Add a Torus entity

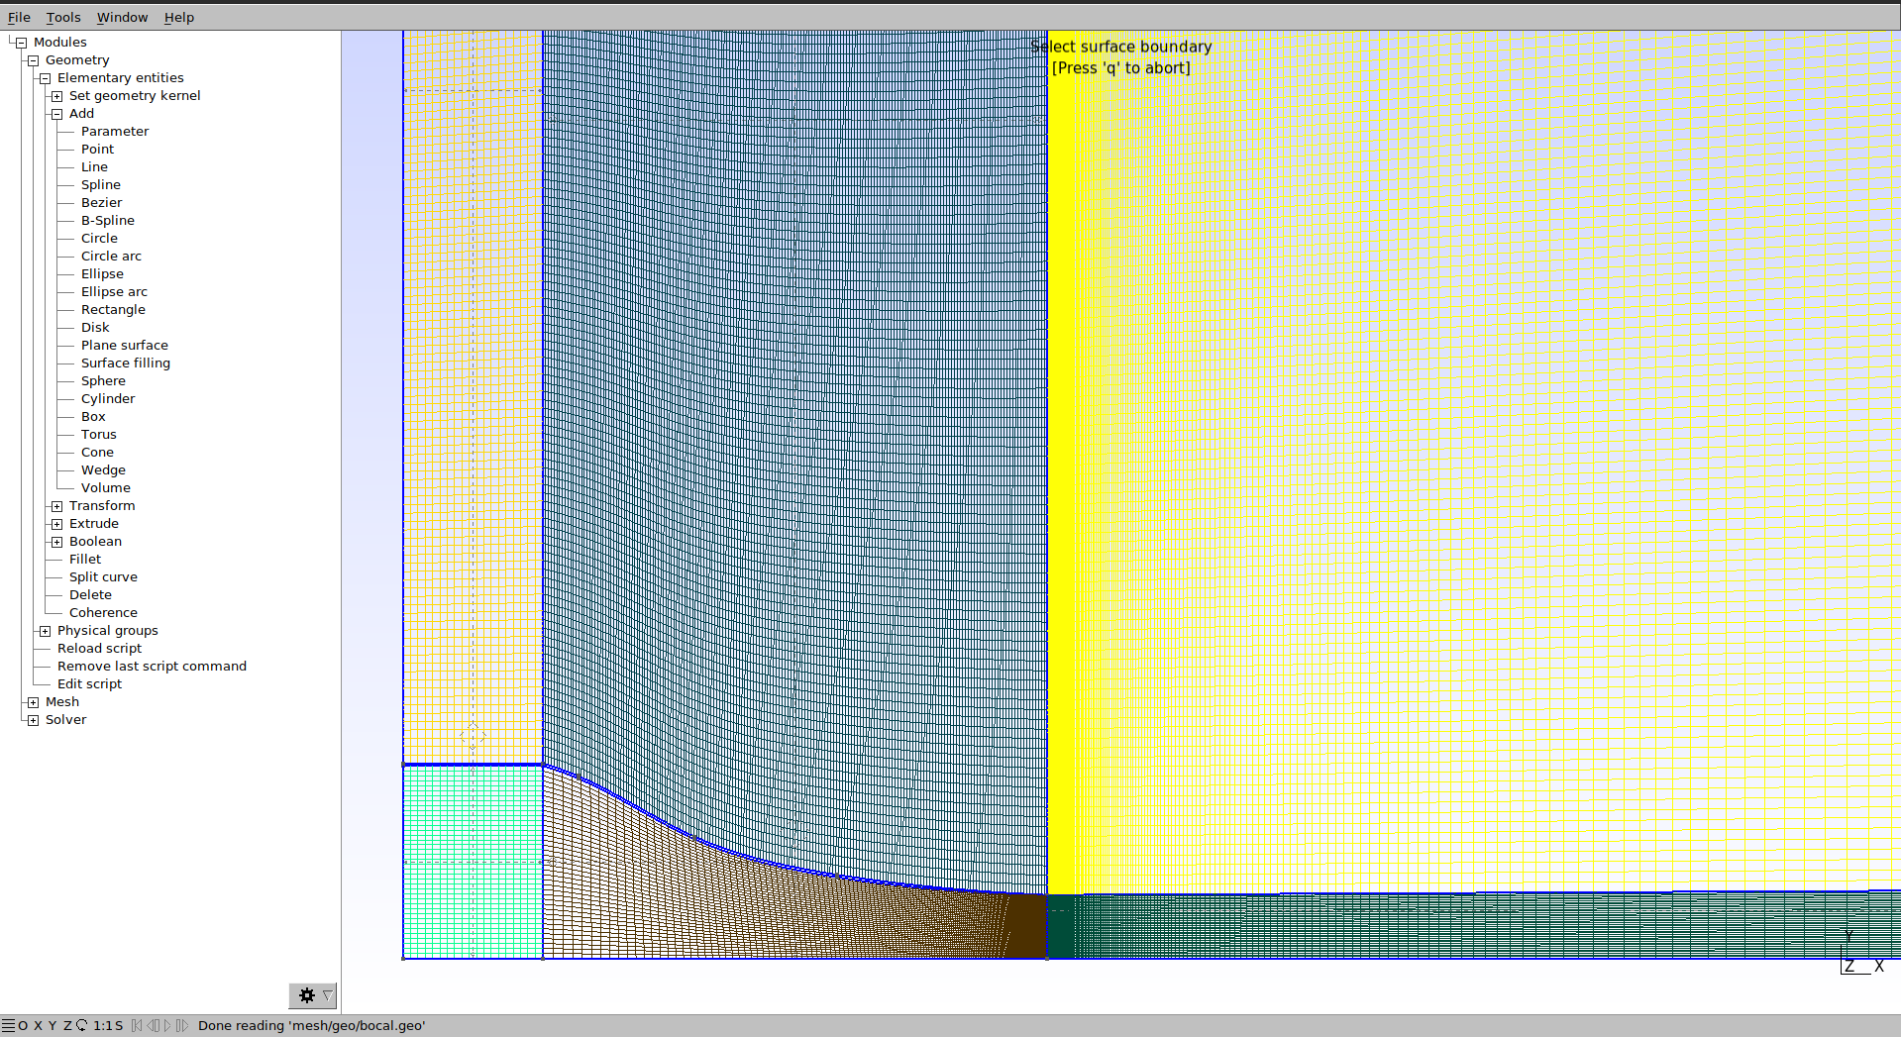click(99, 434)
